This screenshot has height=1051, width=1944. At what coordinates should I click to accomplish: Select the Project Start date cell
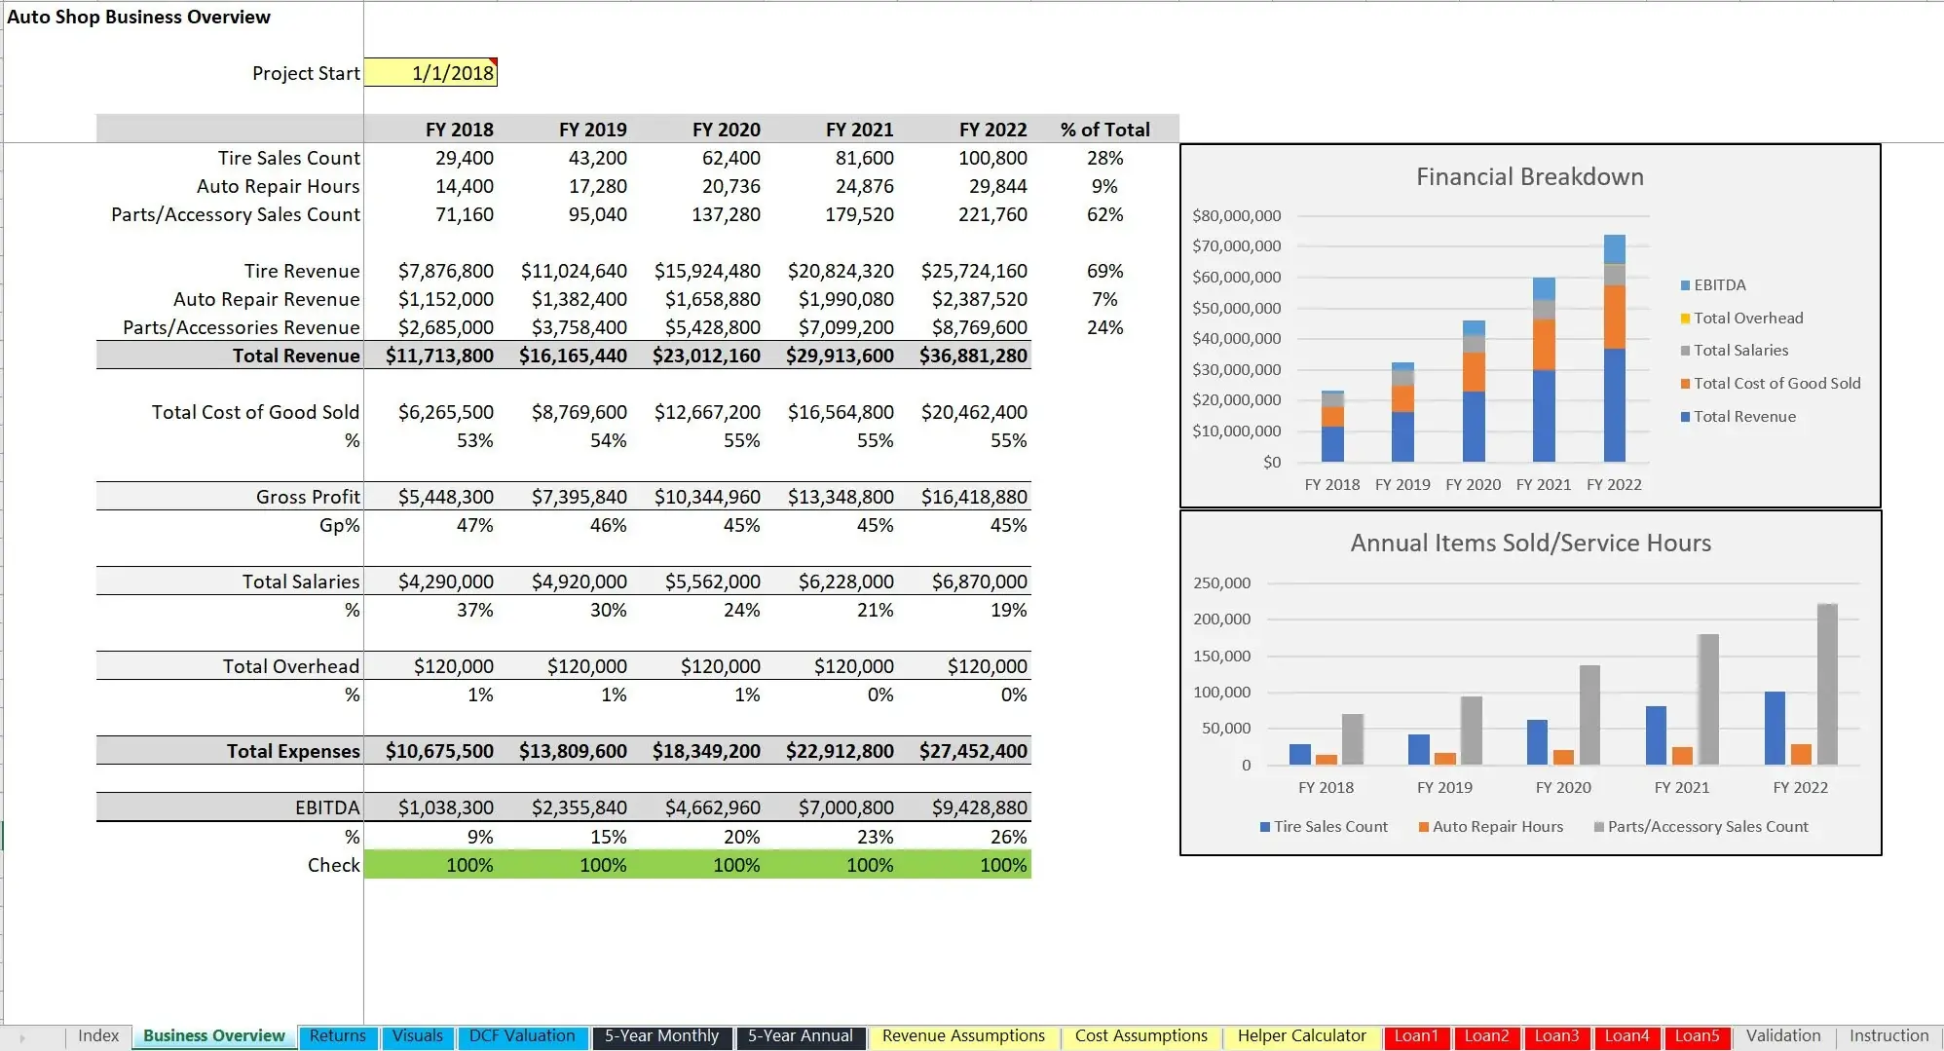point(430,72)
